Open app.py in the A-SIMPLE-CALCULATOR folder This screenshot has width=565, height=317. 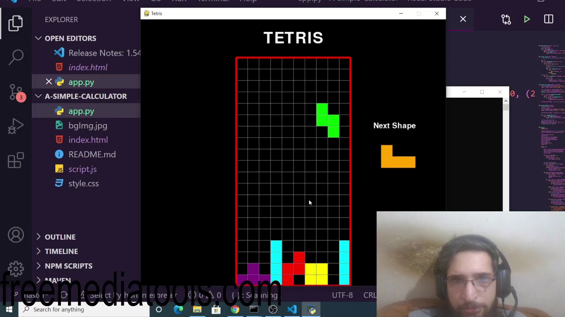tap(86, 111)
